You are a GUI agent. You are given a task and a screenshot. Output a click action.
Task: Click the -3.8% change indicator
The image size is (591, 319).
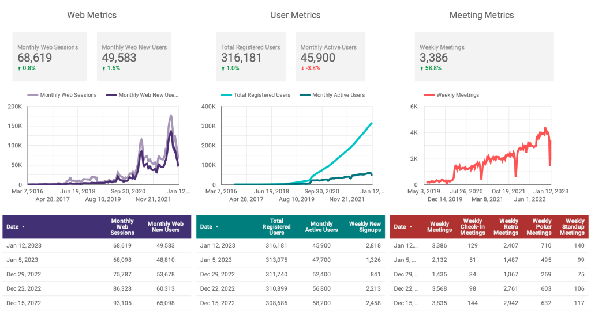[x=311, y=68]
